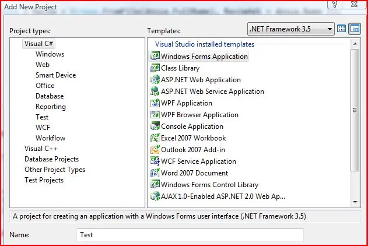This screenshot has width=368, height=246.
Task: Choose Excel 2007 Workbook text
Action: coord(194,138)
